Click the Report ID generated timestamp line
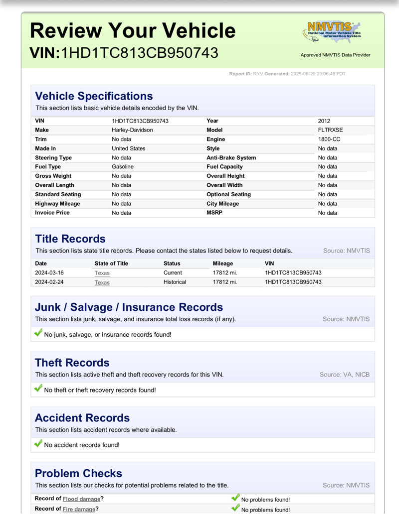This screenshot has width=399, height=531. click(x=287, y=74)
